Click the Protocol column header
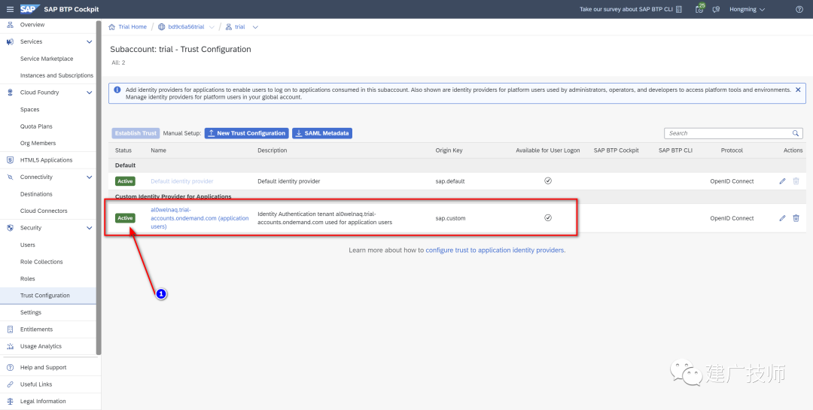This screenshot has width=813, height=410. [732, 150]
